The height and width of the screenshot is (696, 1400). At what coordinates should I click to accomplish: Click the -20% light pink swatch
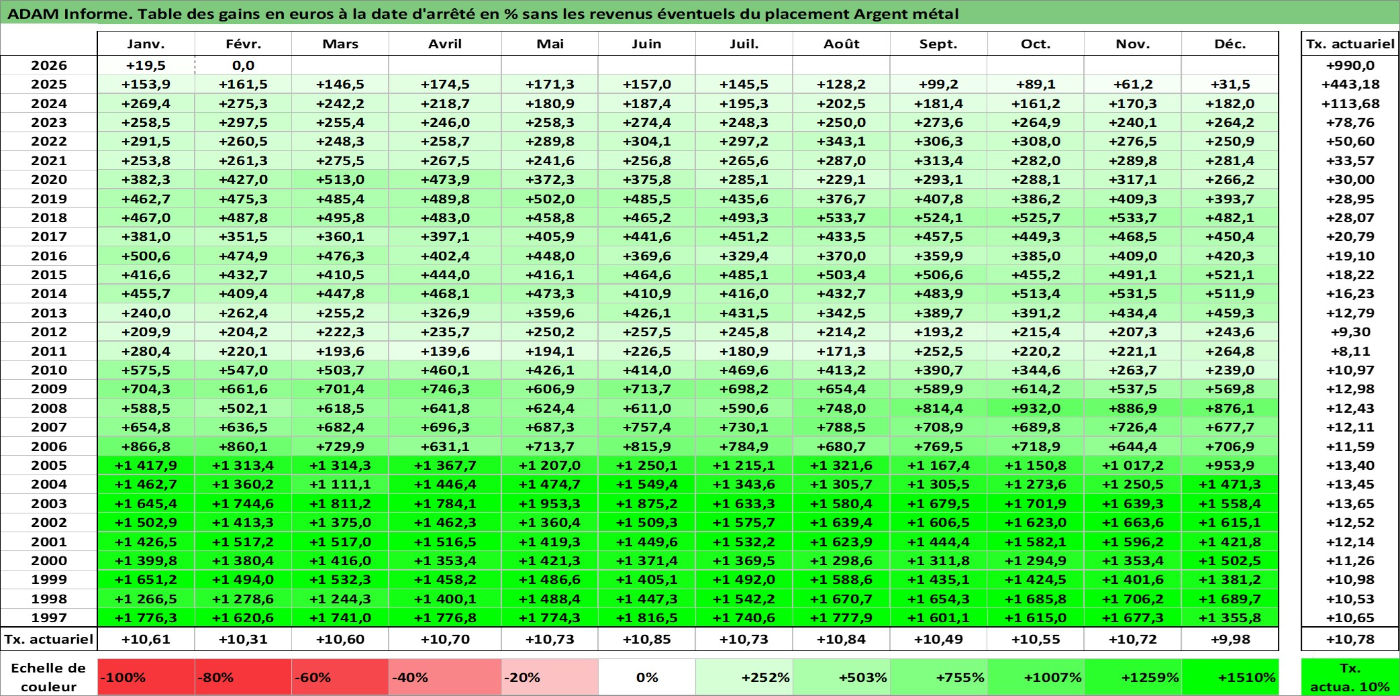550,677
